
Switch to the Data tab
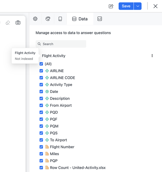(x=80, y=19)
